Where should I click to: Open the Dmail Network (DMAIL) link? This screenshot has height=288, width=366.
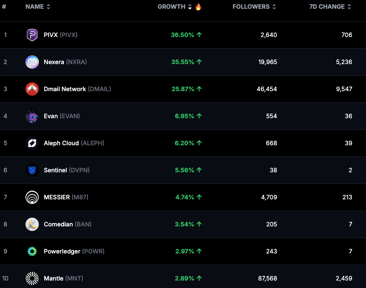pyautogui.click(x=77, y=89)
